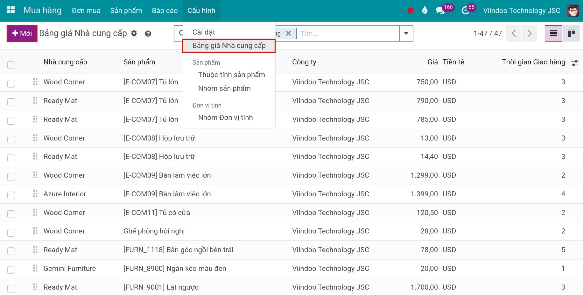Click the Mua hàng app title
583x295 pixels.
pos(43,10)
